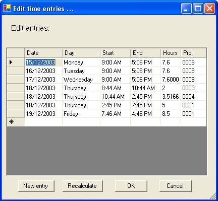
Task: Sort by the Day column header
Action: tap(81, 53)
